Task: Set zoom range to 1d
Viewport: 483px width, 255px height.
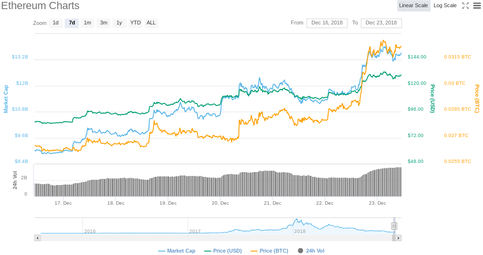Action: [56, 23]
